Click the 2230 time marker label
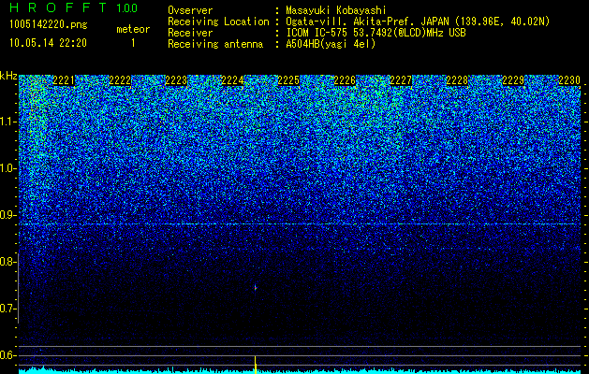The image size is (589, 374). [569, 80]
